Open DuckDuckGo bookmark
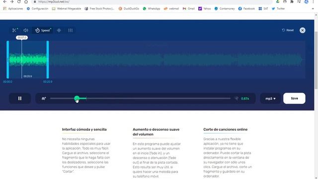This screenshot has width=318, height=179. 129,8
